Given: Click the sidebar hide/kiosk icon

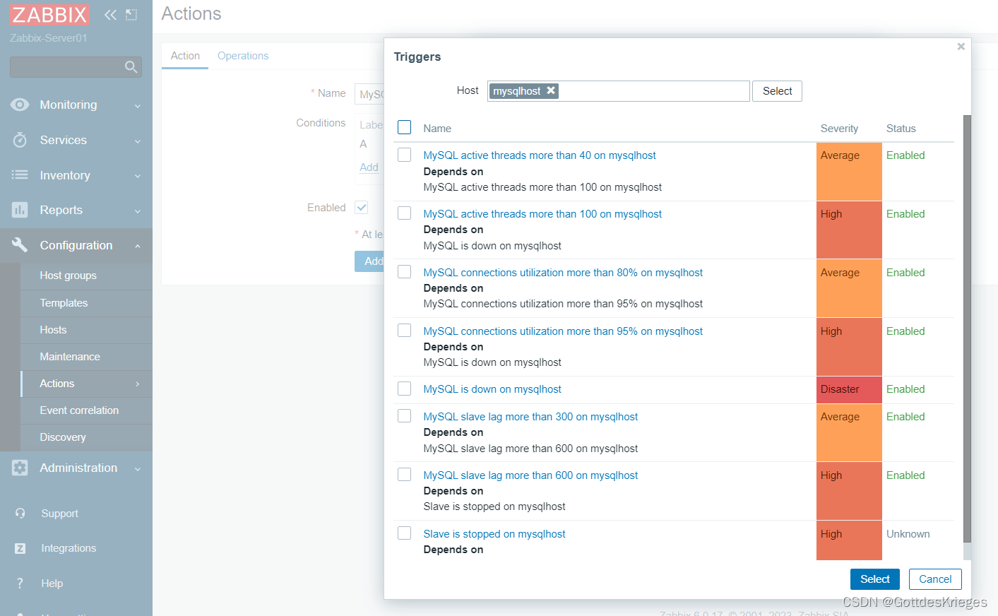Looking at the screenshot, I should [x=131, y=15].
